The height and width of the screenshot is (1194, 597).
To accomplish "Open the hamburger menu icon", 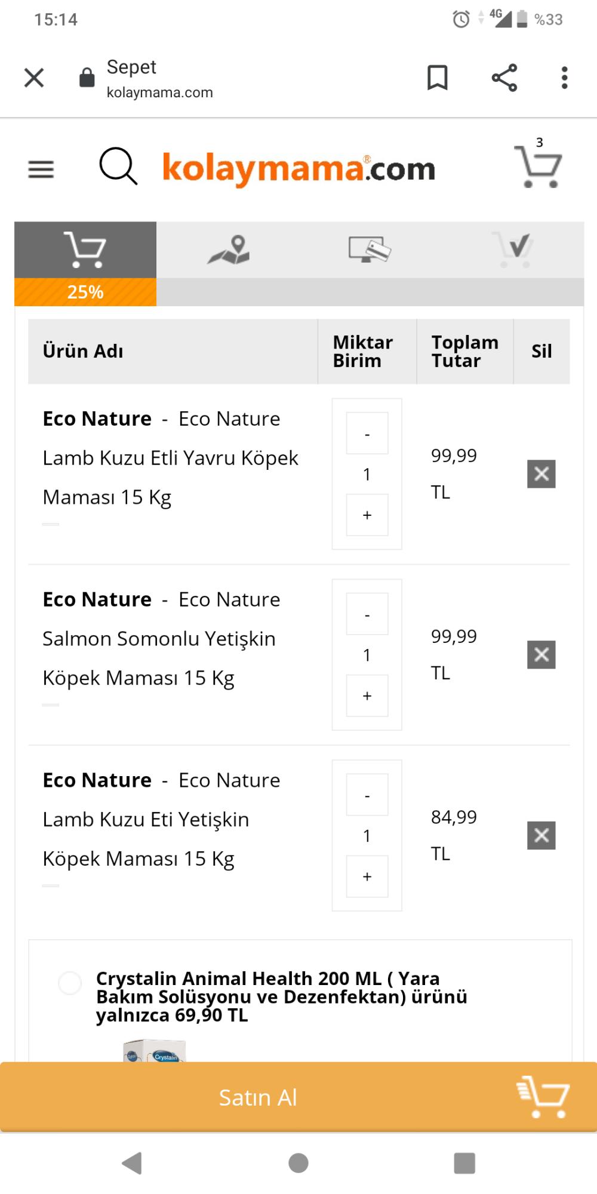I will coord(41,170).
